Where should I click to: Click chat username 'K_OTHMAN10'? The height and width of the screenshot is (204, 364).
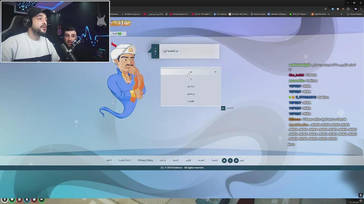(x=306, y=97)
